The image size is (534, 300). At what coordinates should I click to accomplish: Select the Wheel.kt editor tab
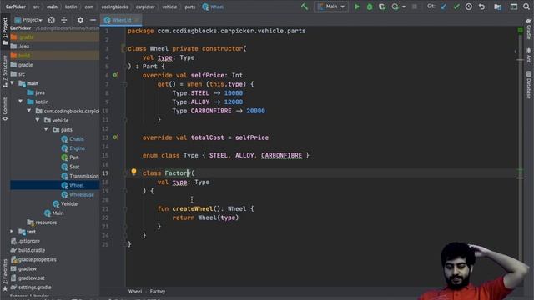point(121,20)
